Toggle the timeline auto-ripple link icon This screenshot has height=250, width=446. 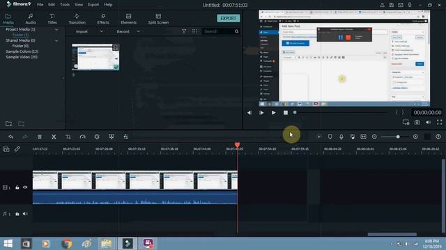click(17, 149)
